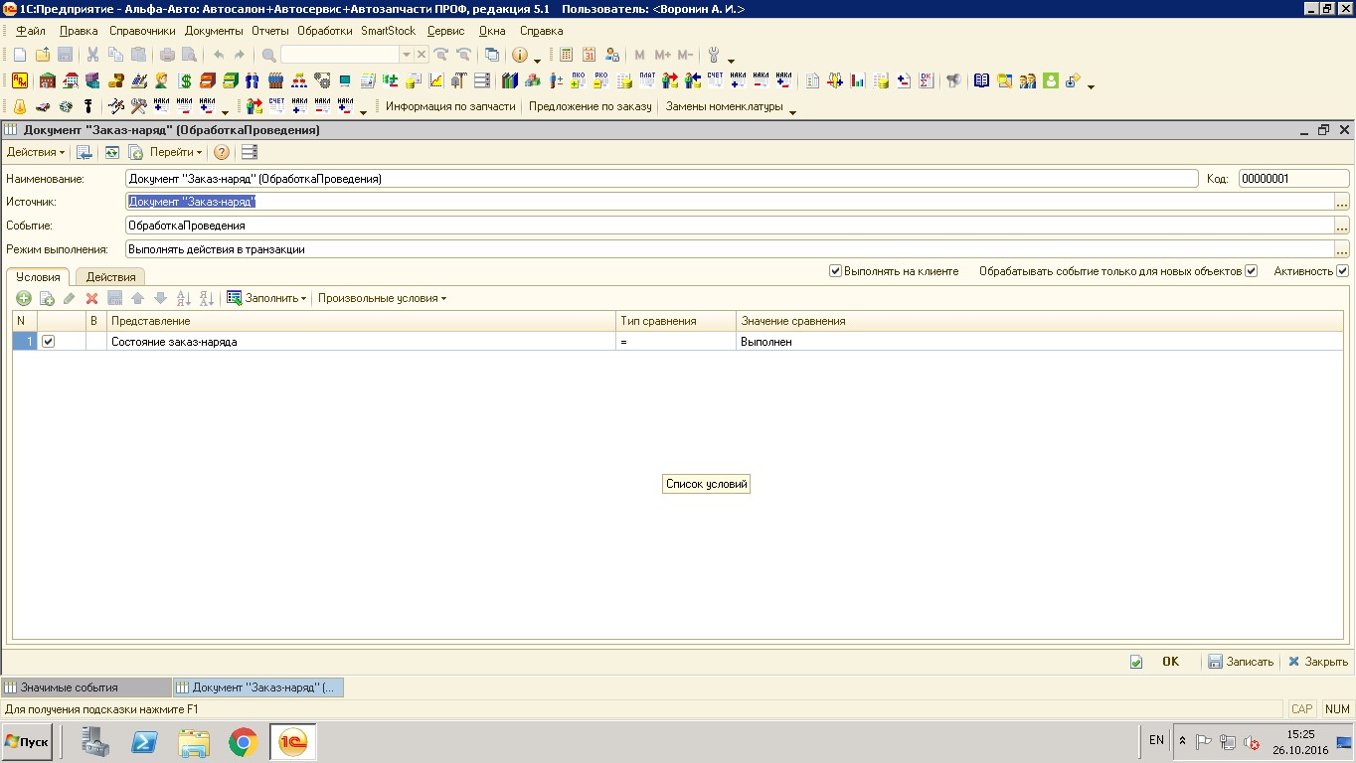Open the 'Перейти' dropdown
Image resolution: width=1356 pixels, height=763 pixels.
click(x=176, y=152)
